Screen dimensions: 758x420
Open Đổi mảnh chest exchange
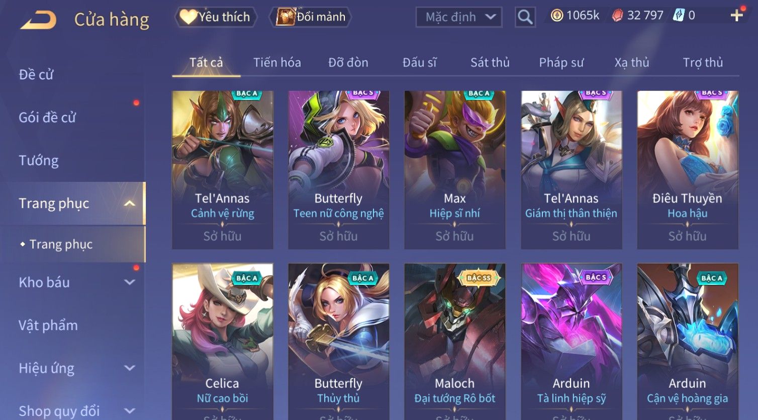[x=310, y=17]
